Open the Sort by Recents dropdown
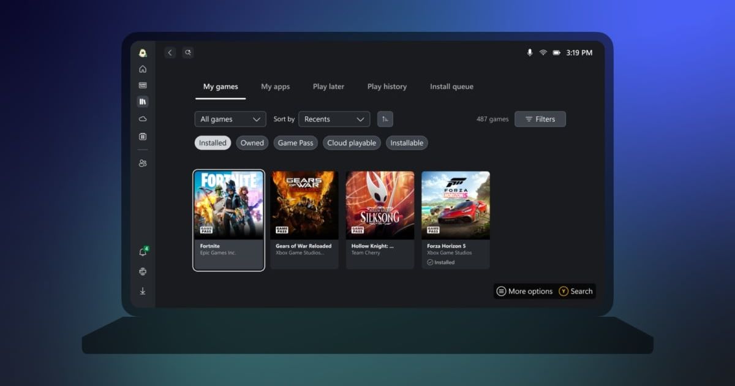Screen dimensions: 735x386 [x=334, y=118]
